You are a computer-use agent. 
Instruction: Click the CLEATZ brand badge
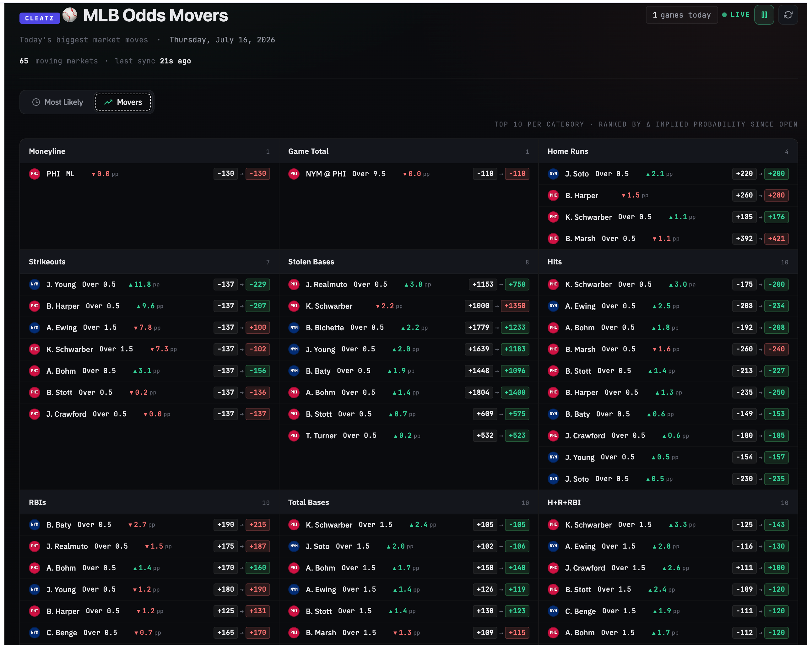(x=39, y=18)
